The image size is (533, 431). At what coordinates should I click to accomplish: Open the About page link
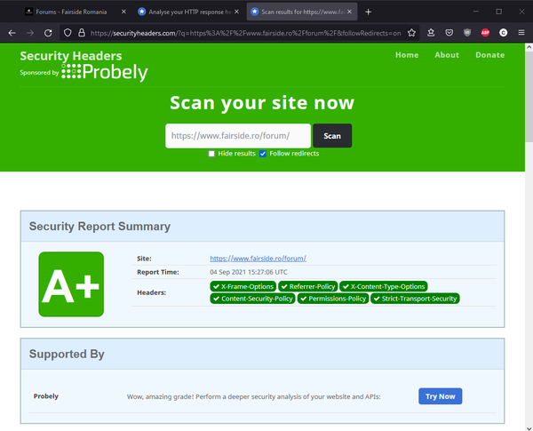click(x=447, y=55)
